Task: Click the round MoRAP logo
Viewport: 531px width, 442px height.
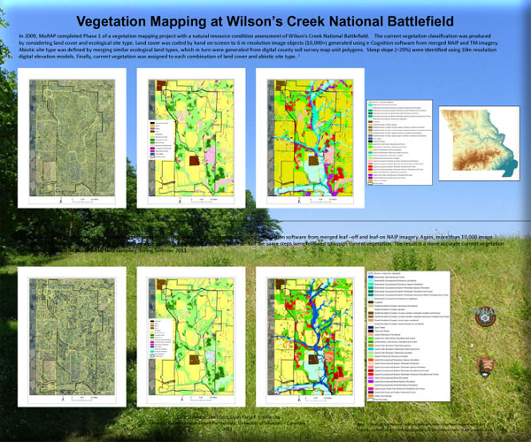Action: tap(486, 316)
